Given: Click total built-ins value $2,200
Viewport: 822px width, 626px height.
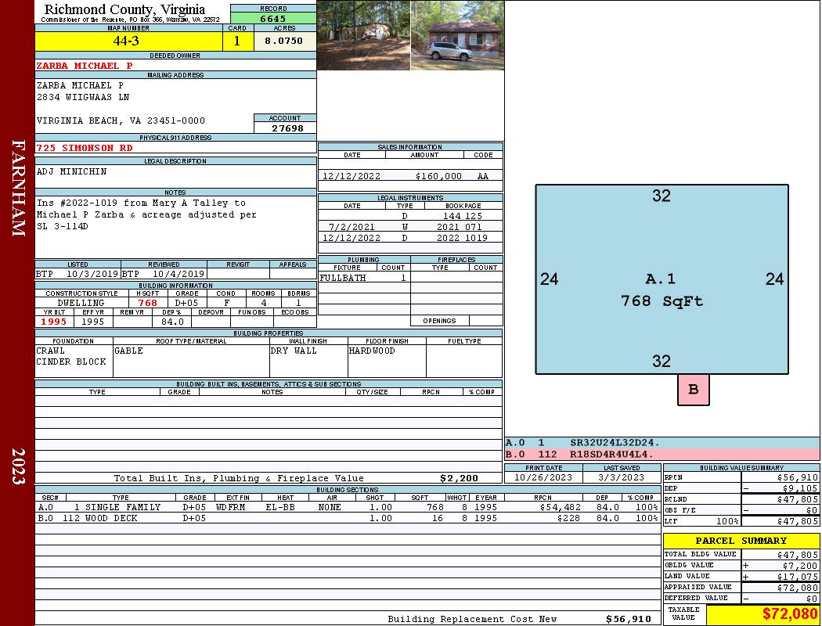Looking at the screenshot, I should coord(460,478).
